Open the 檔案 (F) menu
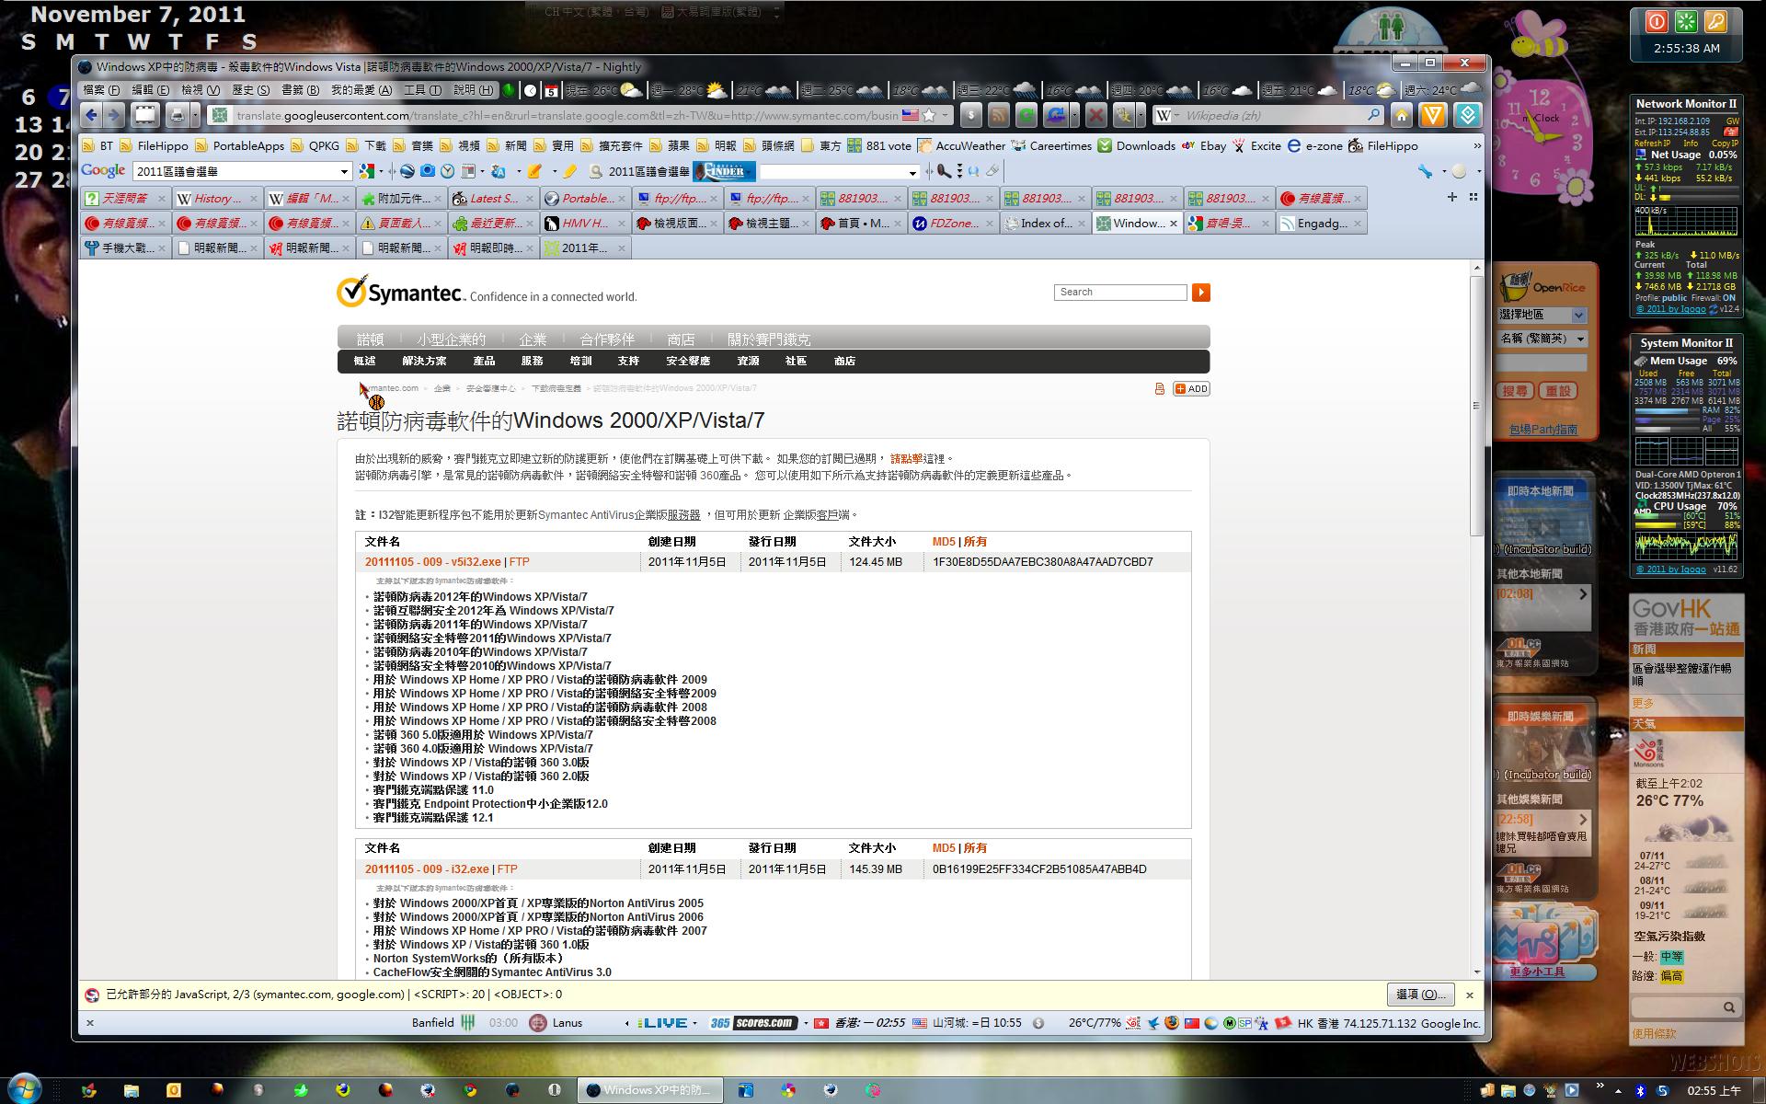The height and width of the screenshot is (1104, 1766). coord(101,89)
